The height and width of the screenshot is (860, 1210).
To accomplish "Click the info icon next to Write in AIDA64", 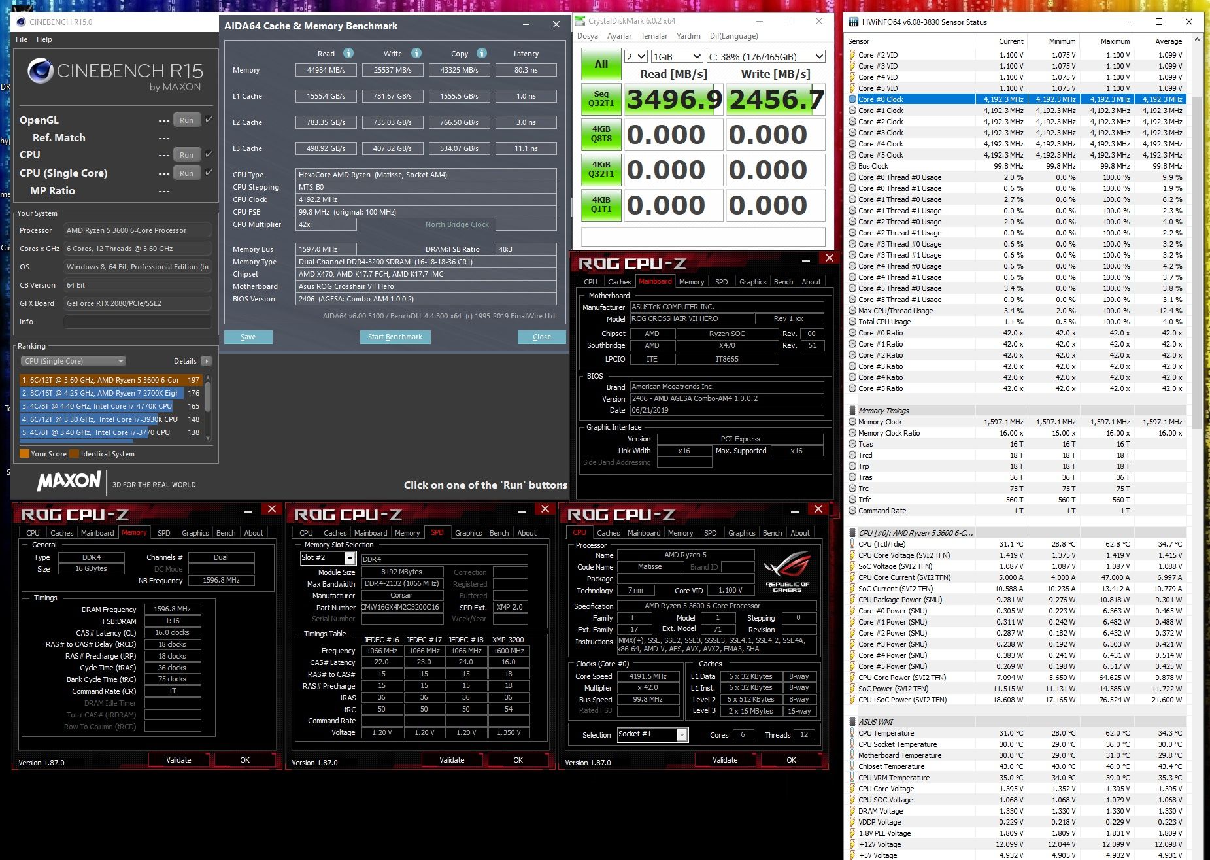I will [416, 53].
